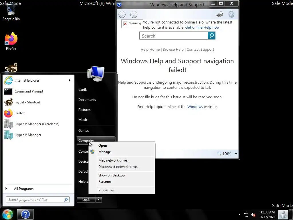The width and height of the screenshot is (293, 220).
Task: Click the muted volume tray icon
Action: pos(253,215)
